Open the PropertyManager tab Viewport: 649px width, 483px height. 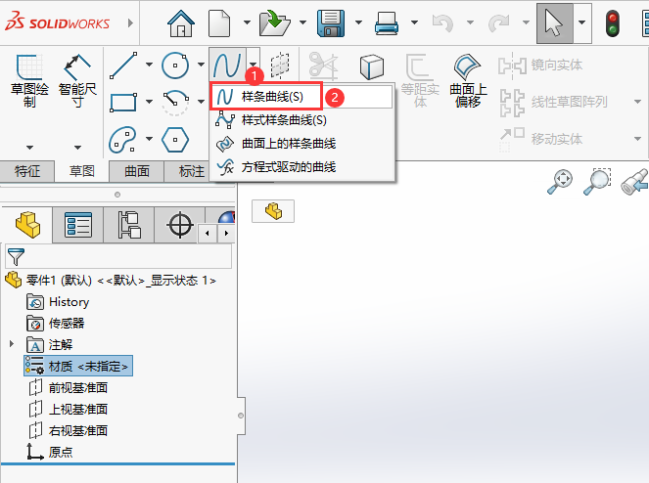(x=78, y=225)
